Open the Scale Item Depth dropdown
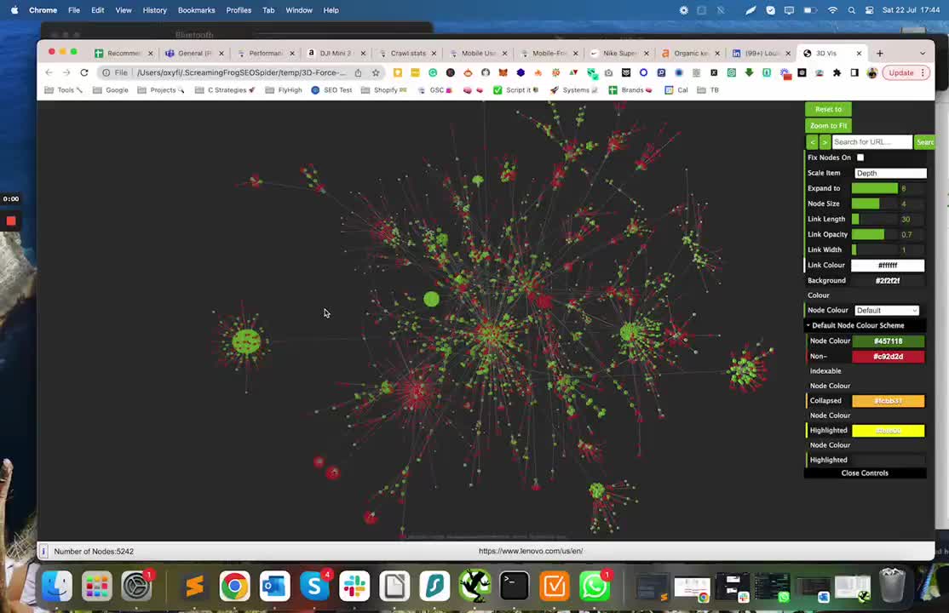The image size is (949, 613). 889,173
